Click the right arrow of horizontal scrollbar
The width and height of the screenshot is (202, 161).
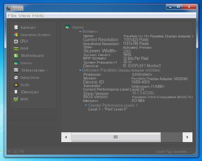pos(187,137)
